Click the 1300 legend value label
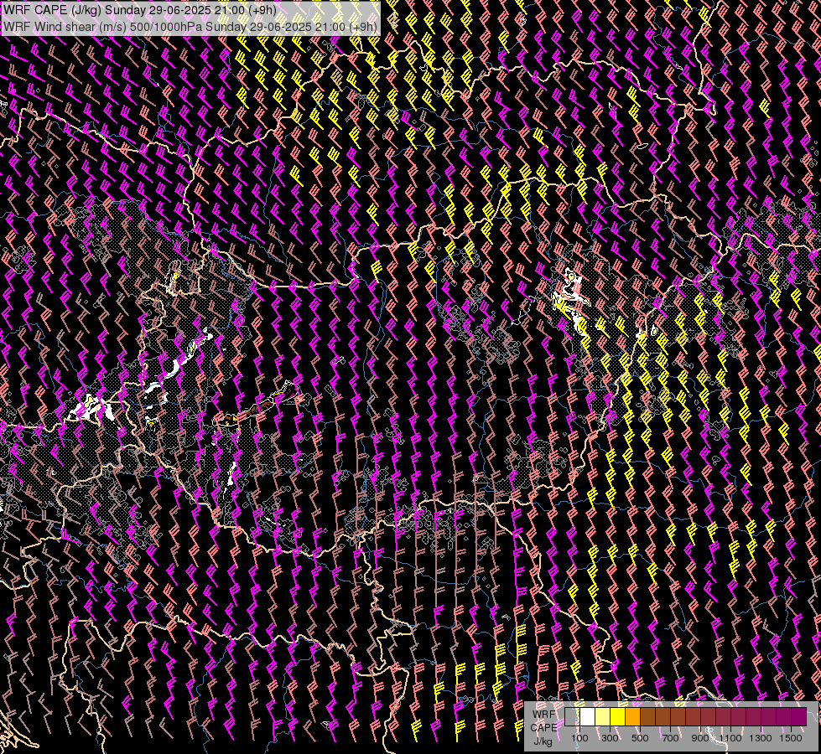 (x=761, y=738)
